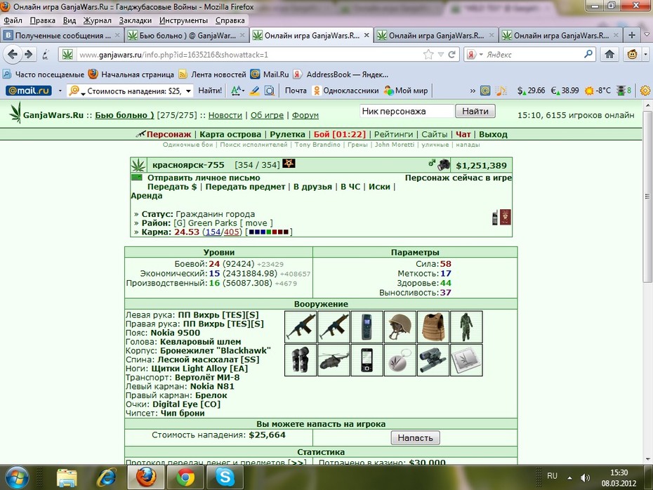The height and width of the screenshot is (490, 653).
Task: Click pentagram syndicate icon by player name
Action: [289, 164]
